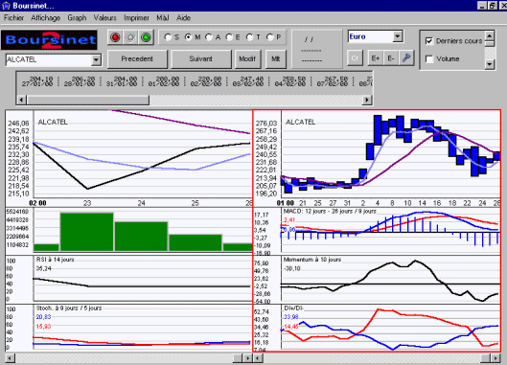
Task: Click the Momentum à 10 jours label
Action: 312,260
